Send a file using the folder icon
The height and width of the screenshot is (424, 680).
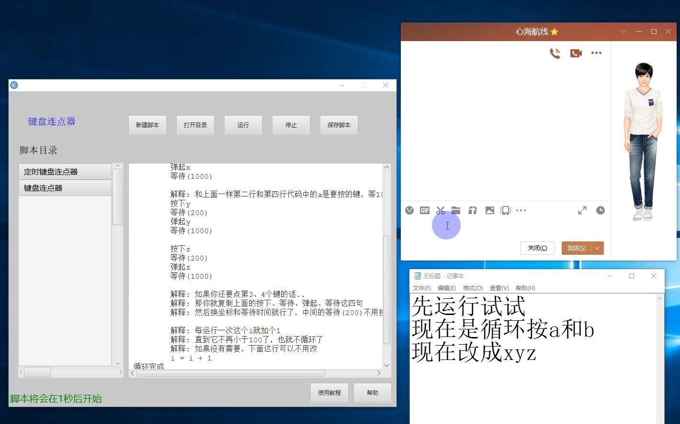(456, 210)
